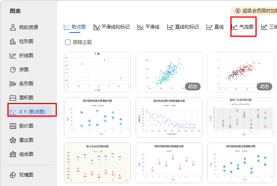The height and width of the screenshot is (186, 277).
Task: Choose the 饼图 pie chart icon
Action: [x=13, y=70]
